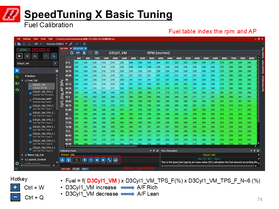Click the 62.5ms sample rate indicator
The width and height of the screenshot is (279, 209).
pos(23,50)
